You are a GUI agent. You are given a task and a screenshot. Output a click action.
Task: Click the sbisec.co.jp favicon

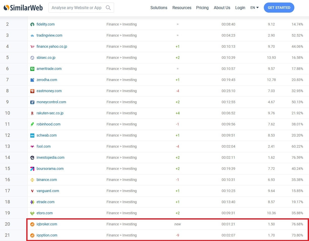[x=32, y=58]
